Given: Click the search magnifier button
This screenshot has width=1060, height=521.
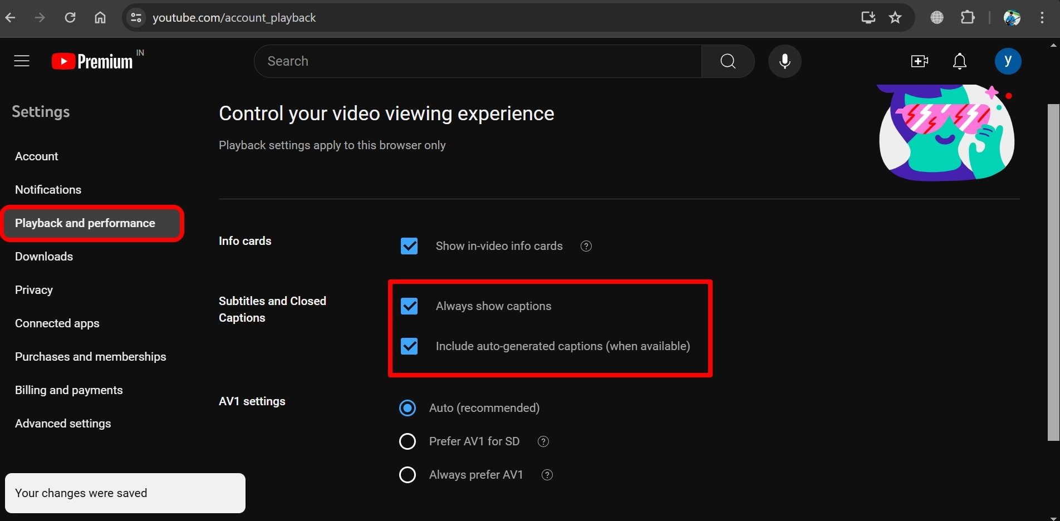Looking at the screenshot, I should tap(728, 61).
